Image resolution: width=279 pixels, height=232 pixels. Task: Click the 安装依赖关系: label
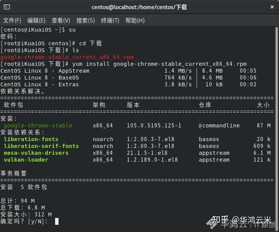click(x=22, y=132)
